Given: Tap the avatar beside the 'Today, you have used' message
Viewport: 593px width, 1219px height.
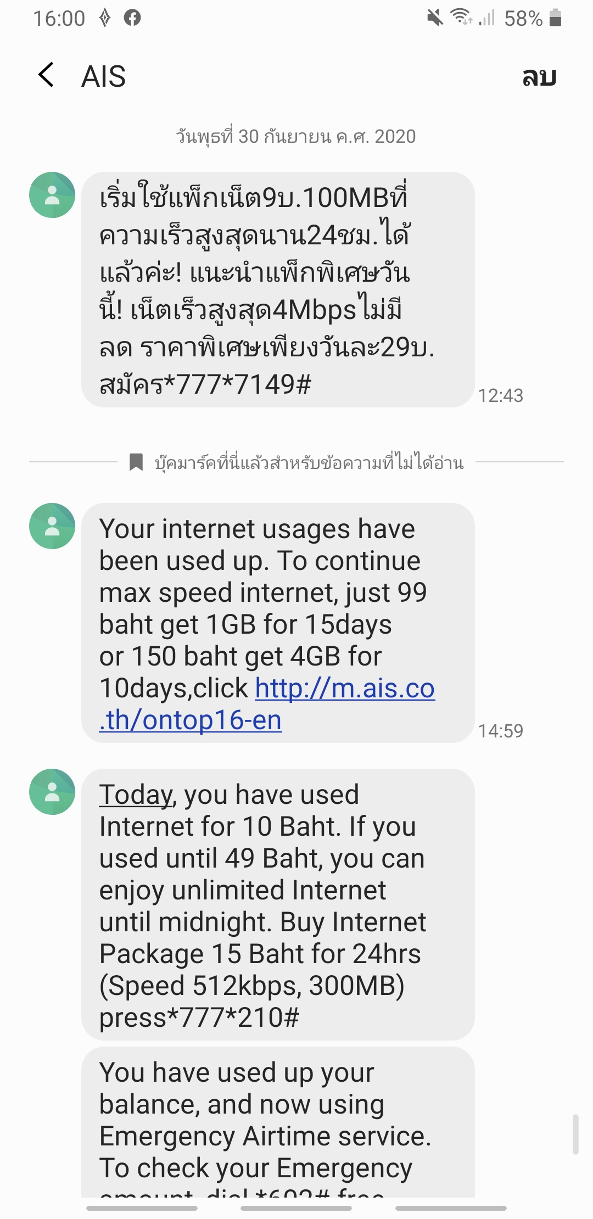Looking at the screenshot, I should [x=52, y=792].
